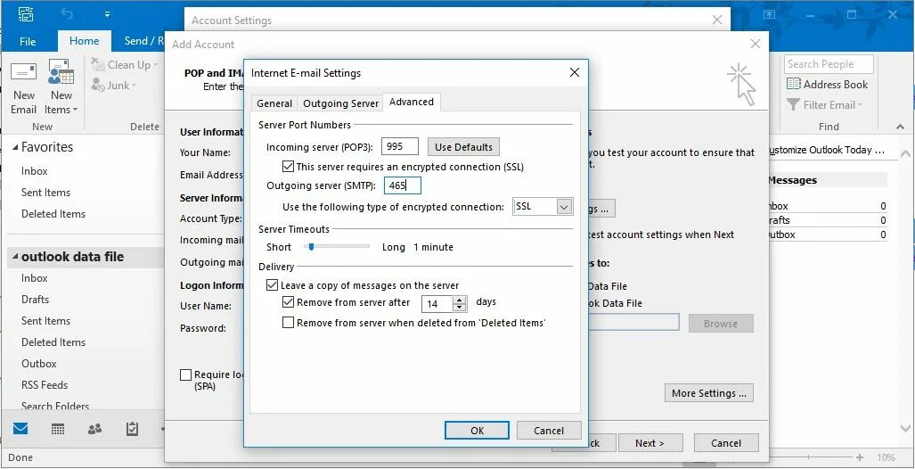The image size is (915, 469).
Task: Open the encrypted connection type SSL dropdown
Action: (x=564, y=206)
